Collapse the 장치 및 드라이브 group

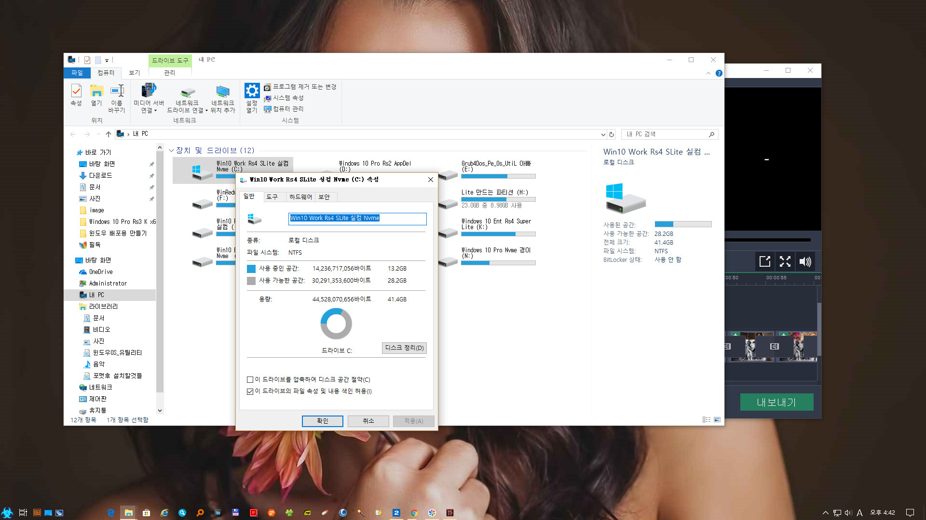[171, 151]
